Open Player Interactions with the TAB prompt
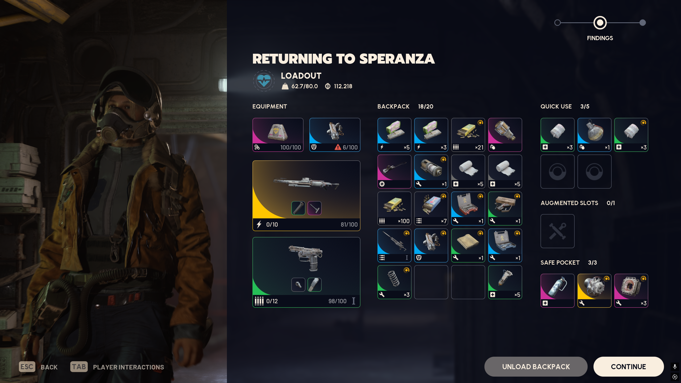This screenshot has height=383, width=681. coord(117,367)
